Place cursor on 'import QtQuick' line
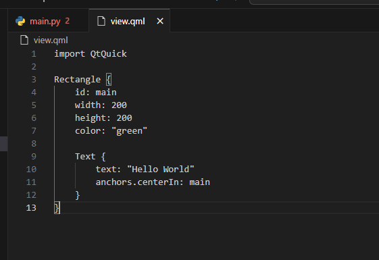This screenshot has width=379, height=260. coord(91,54)
